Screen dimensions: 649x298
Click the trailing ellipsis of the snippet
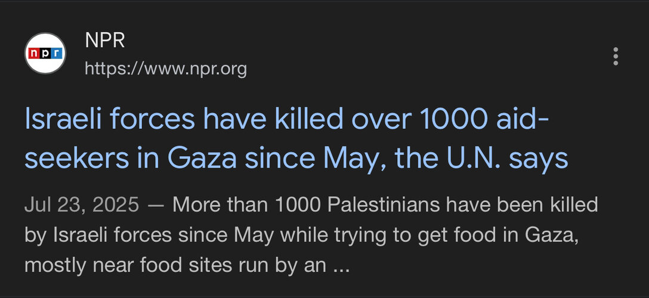click(341, 269)
